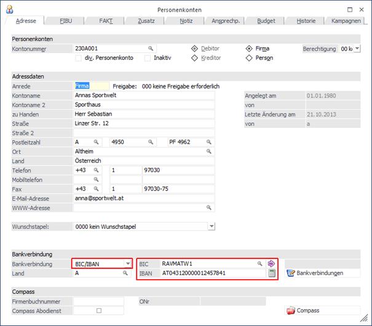Tick the Inaktiv checkbox
Screen dimensions: 372x326
148,58
